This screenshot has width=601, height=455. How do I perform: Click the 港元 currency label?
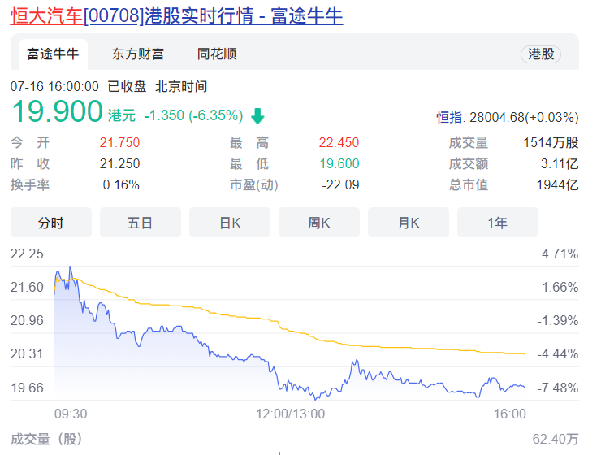point(122,115)
